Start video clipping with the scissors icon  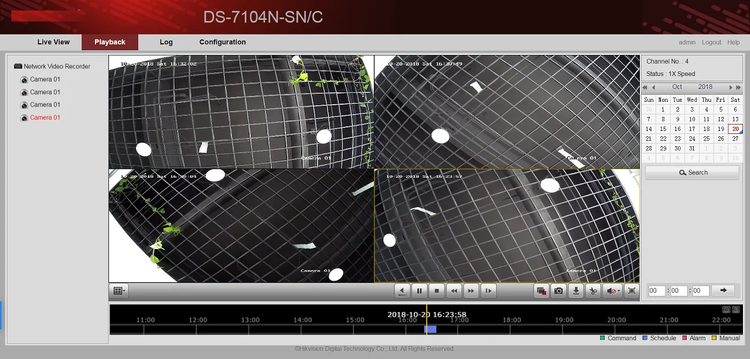tap(593, 291)
